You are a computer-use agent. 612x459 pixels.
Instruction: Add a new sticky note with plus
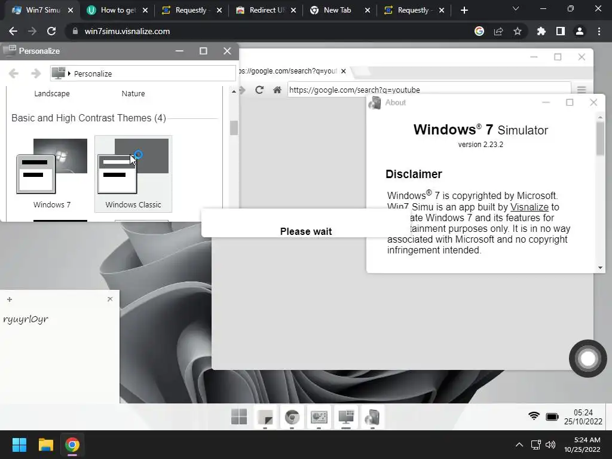pos(10,299)
